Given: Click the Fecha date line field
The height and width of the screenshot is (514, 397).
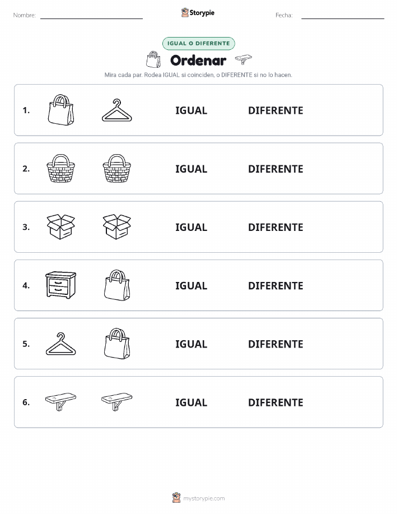Looking at the screenshot, I should (x=343, y=15).
